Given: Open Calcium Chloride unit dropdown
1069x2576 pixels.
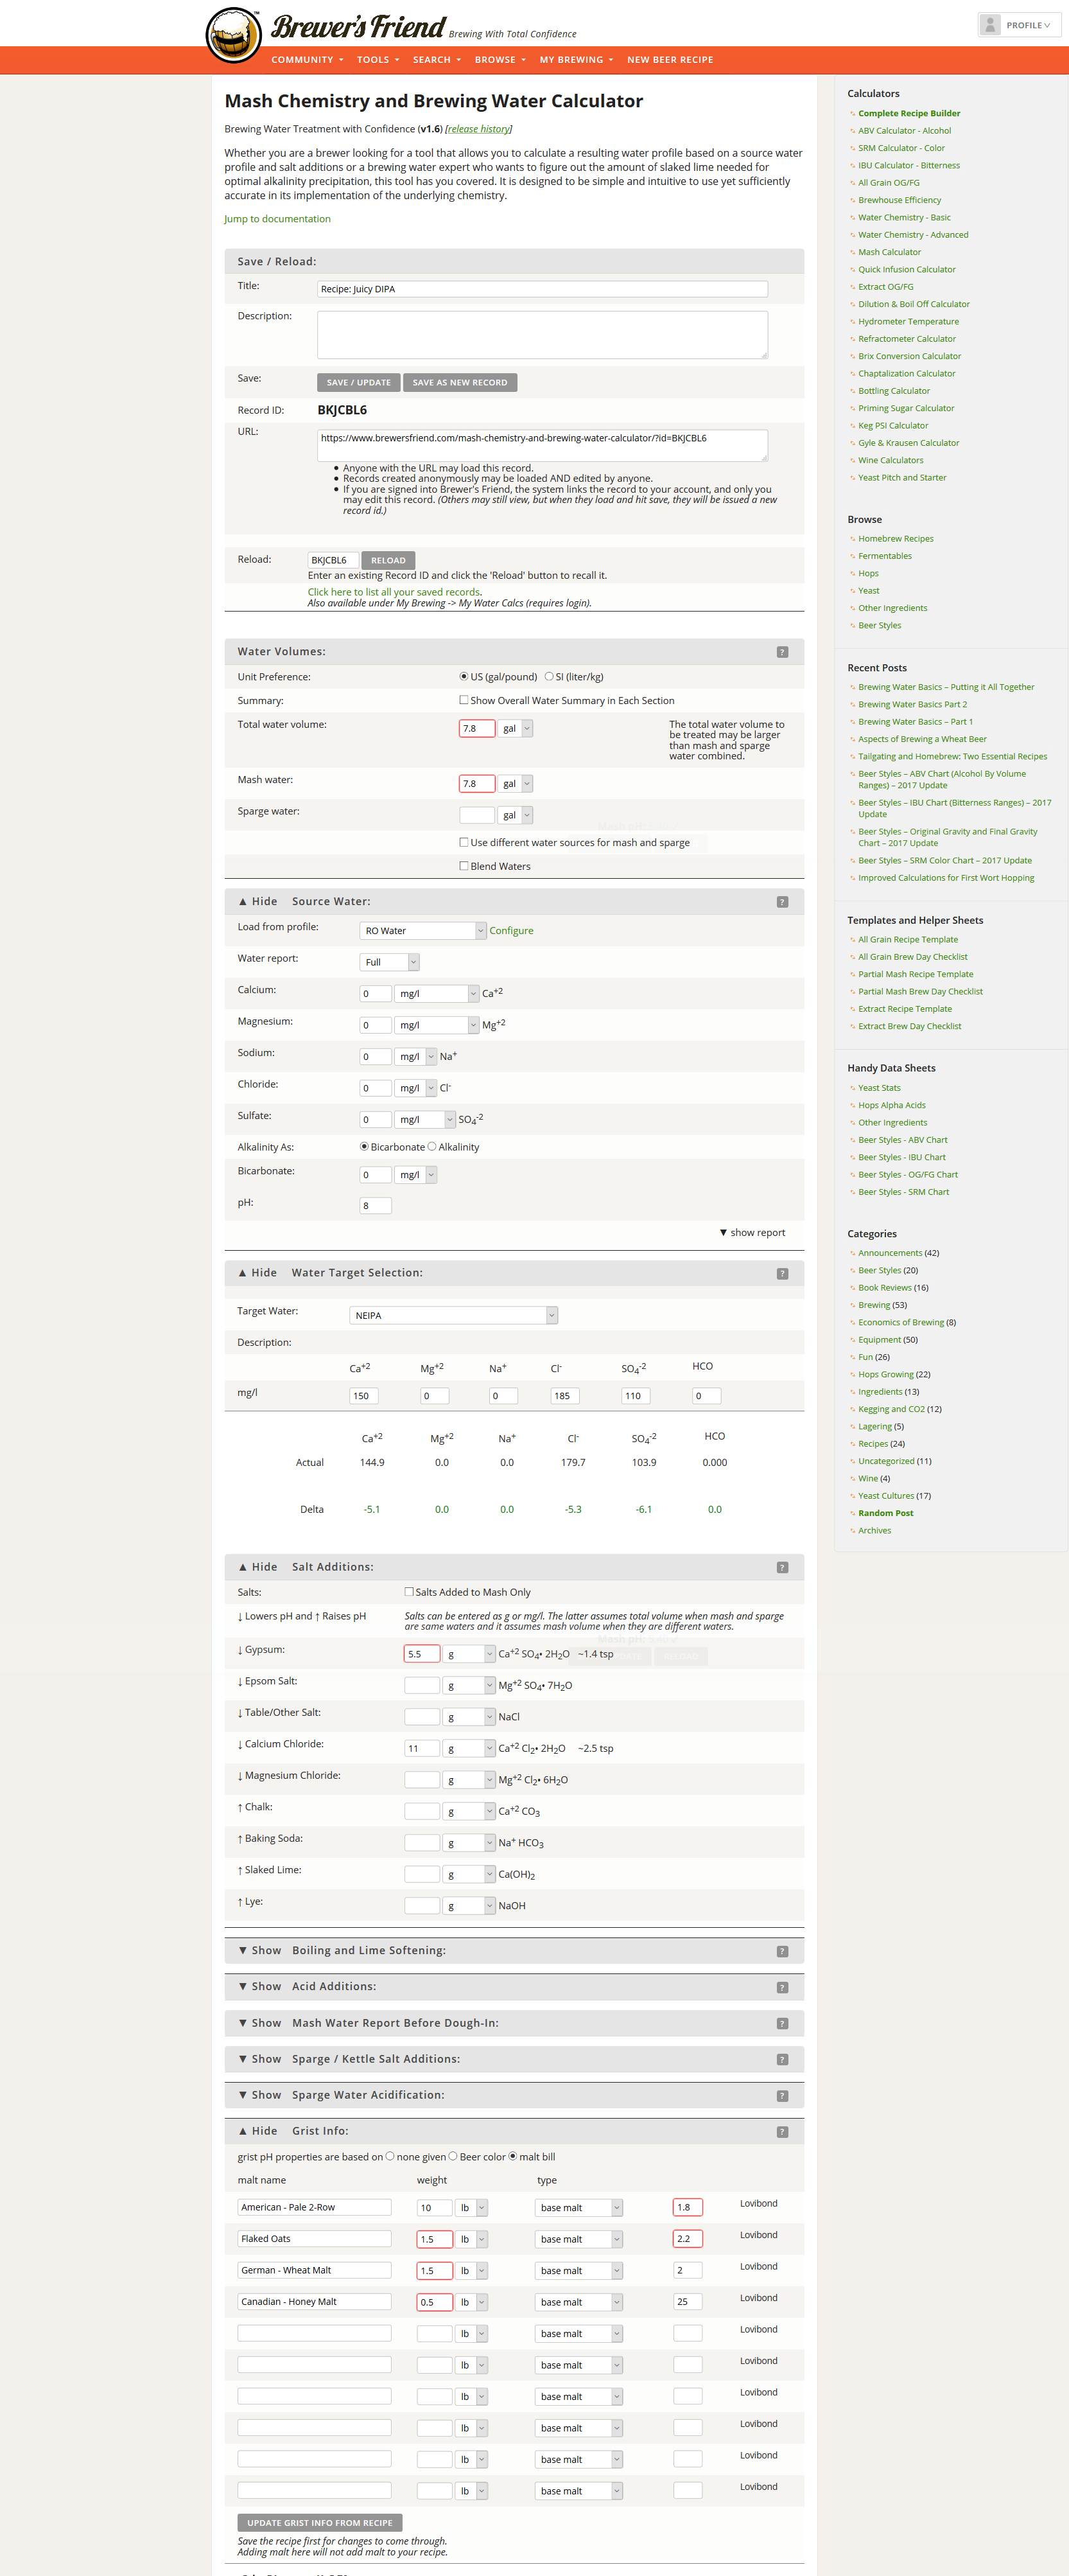Looking at the screenshot, I should (x=469, y=1748).
